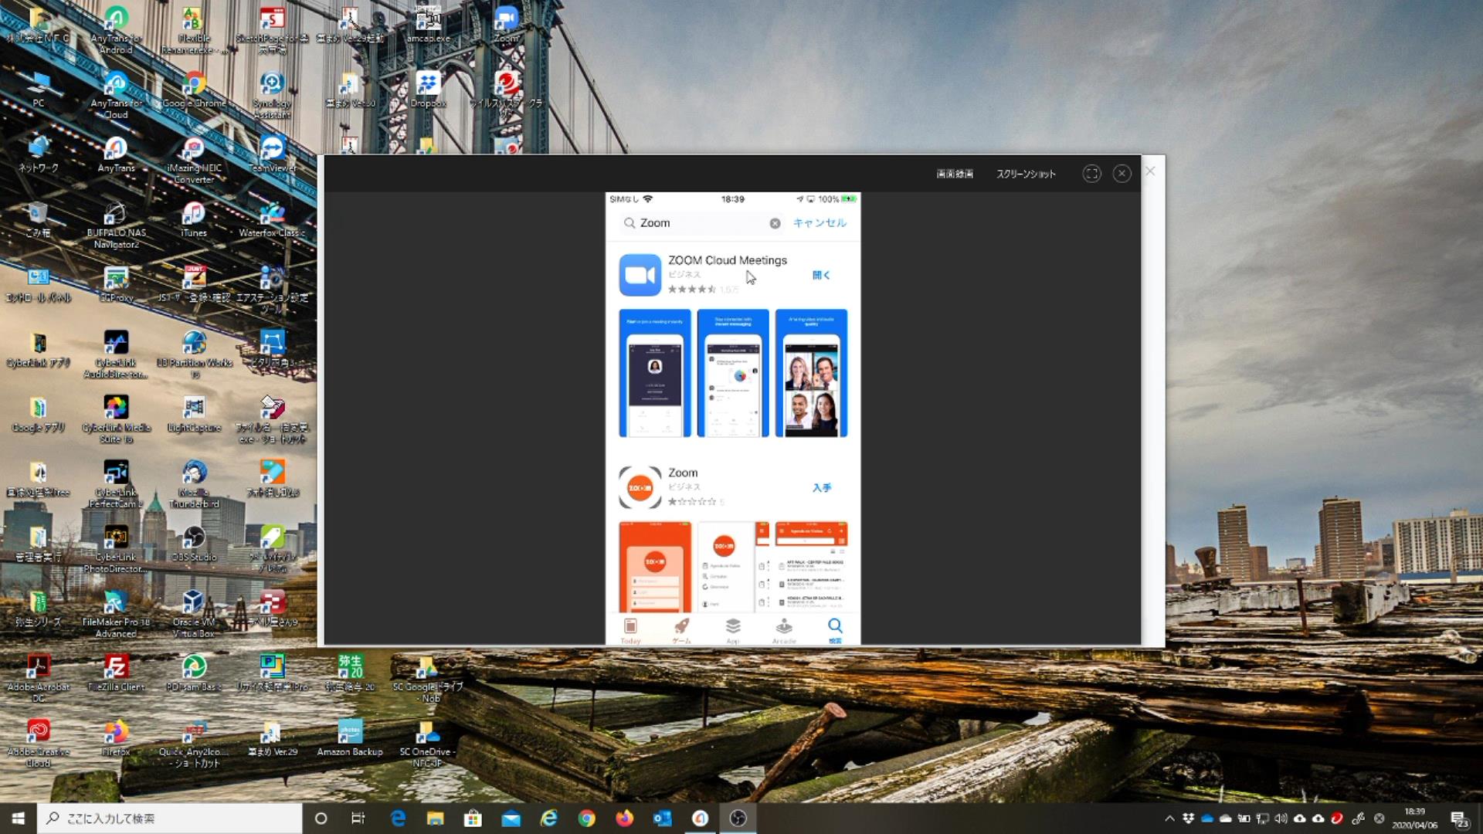
Task: Open the PC desktop icon
Action: coord(38,89)
